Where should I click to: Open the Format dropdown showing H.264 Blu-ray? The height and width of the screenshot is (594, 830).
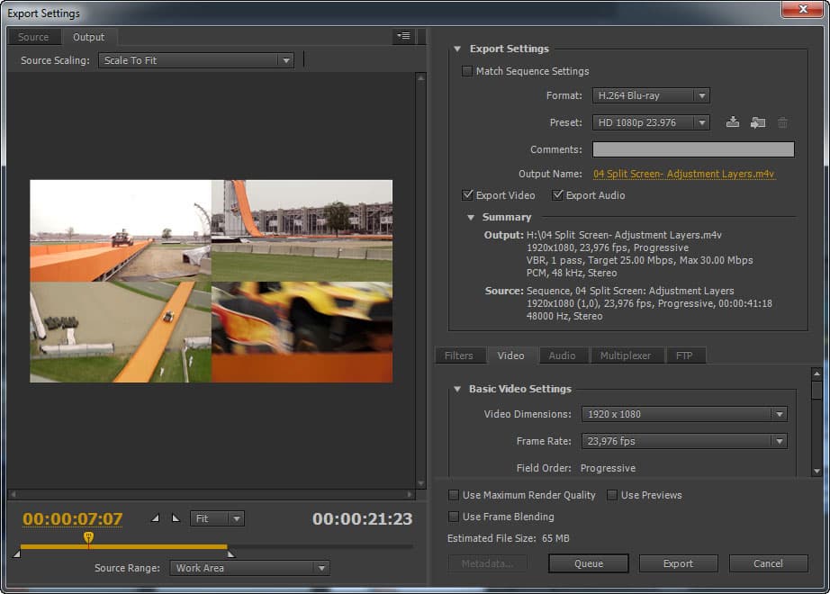[x=651, y=95]
